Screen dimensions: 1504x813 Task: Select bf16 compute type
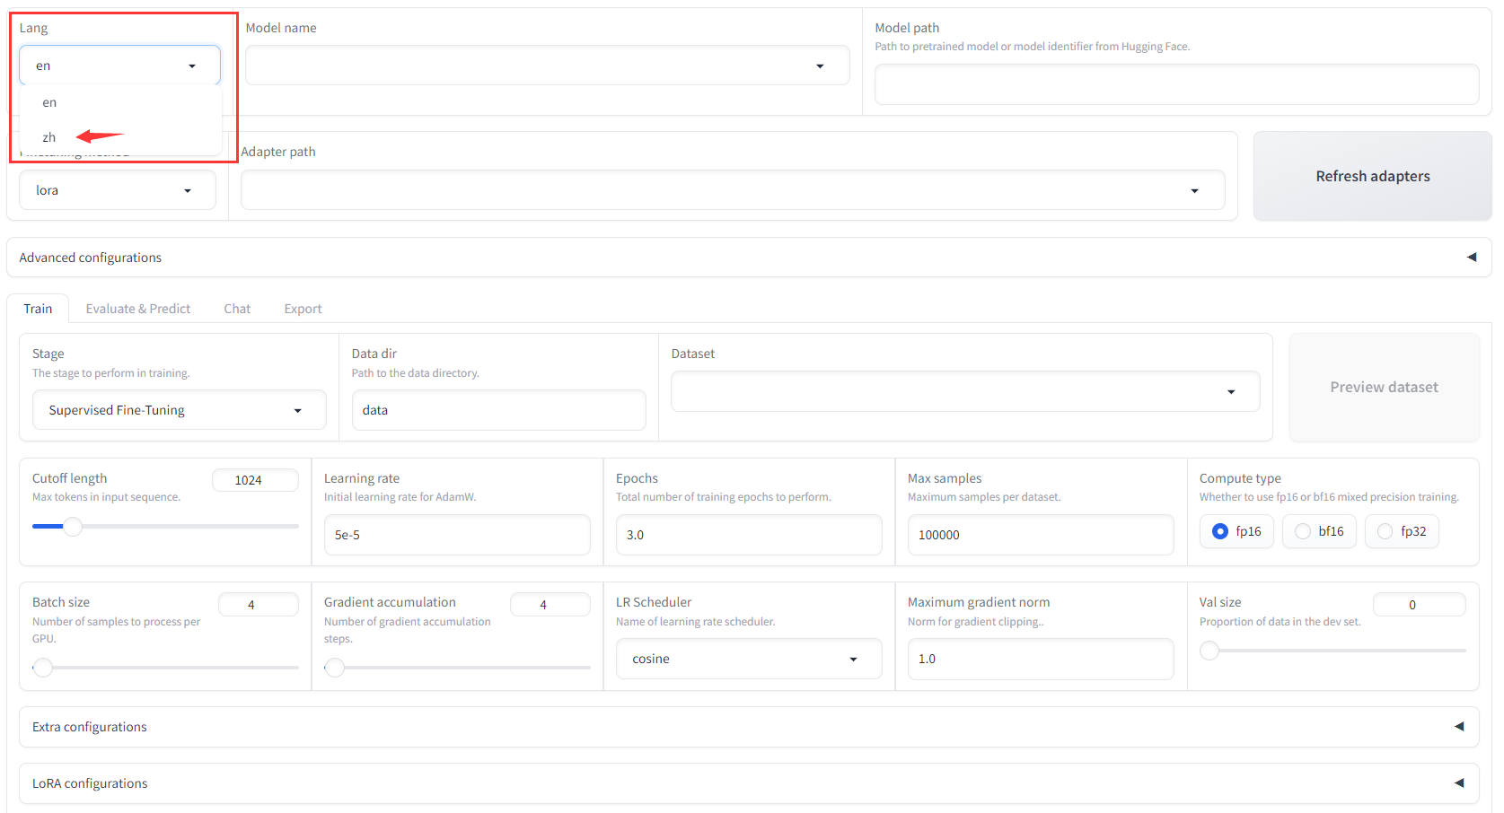(1319, 531)
